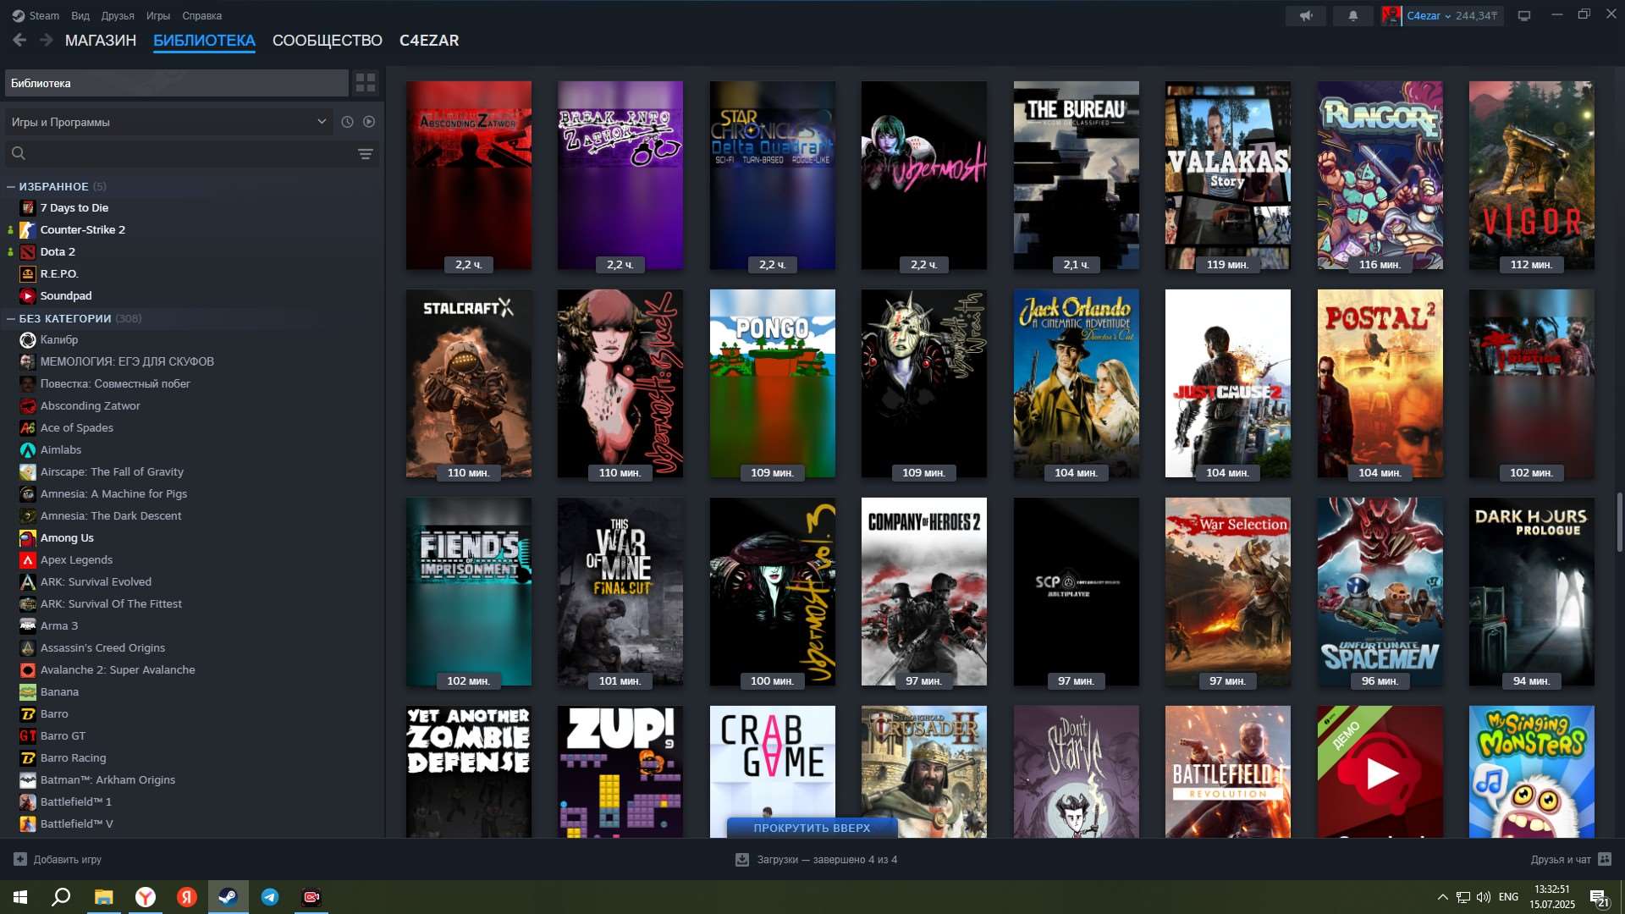Show ready-to-play games icon
The image size is (1625, 914).
369,122
